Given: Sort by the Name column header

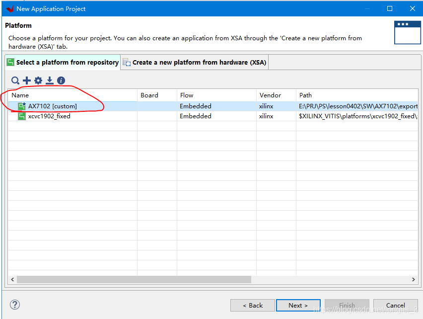Looking at the screenshot, I should click(x=73, y=95).
